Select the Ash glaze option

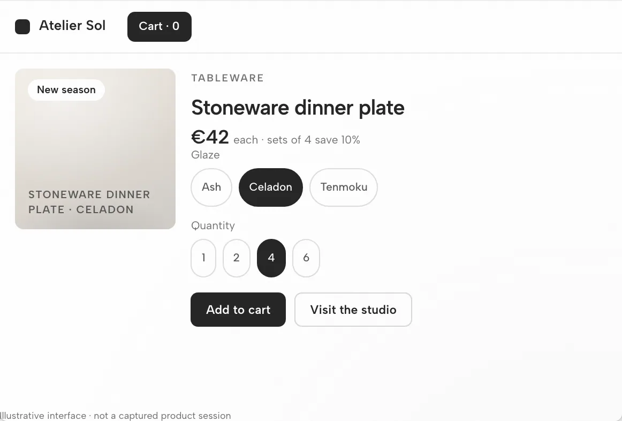point(211,187)
